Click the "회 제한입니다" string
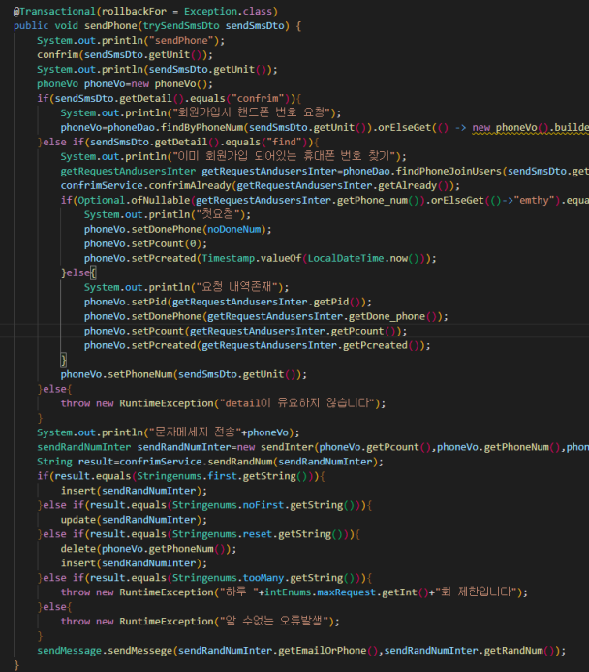Screen dimensions: 589x672 point(476,592)
